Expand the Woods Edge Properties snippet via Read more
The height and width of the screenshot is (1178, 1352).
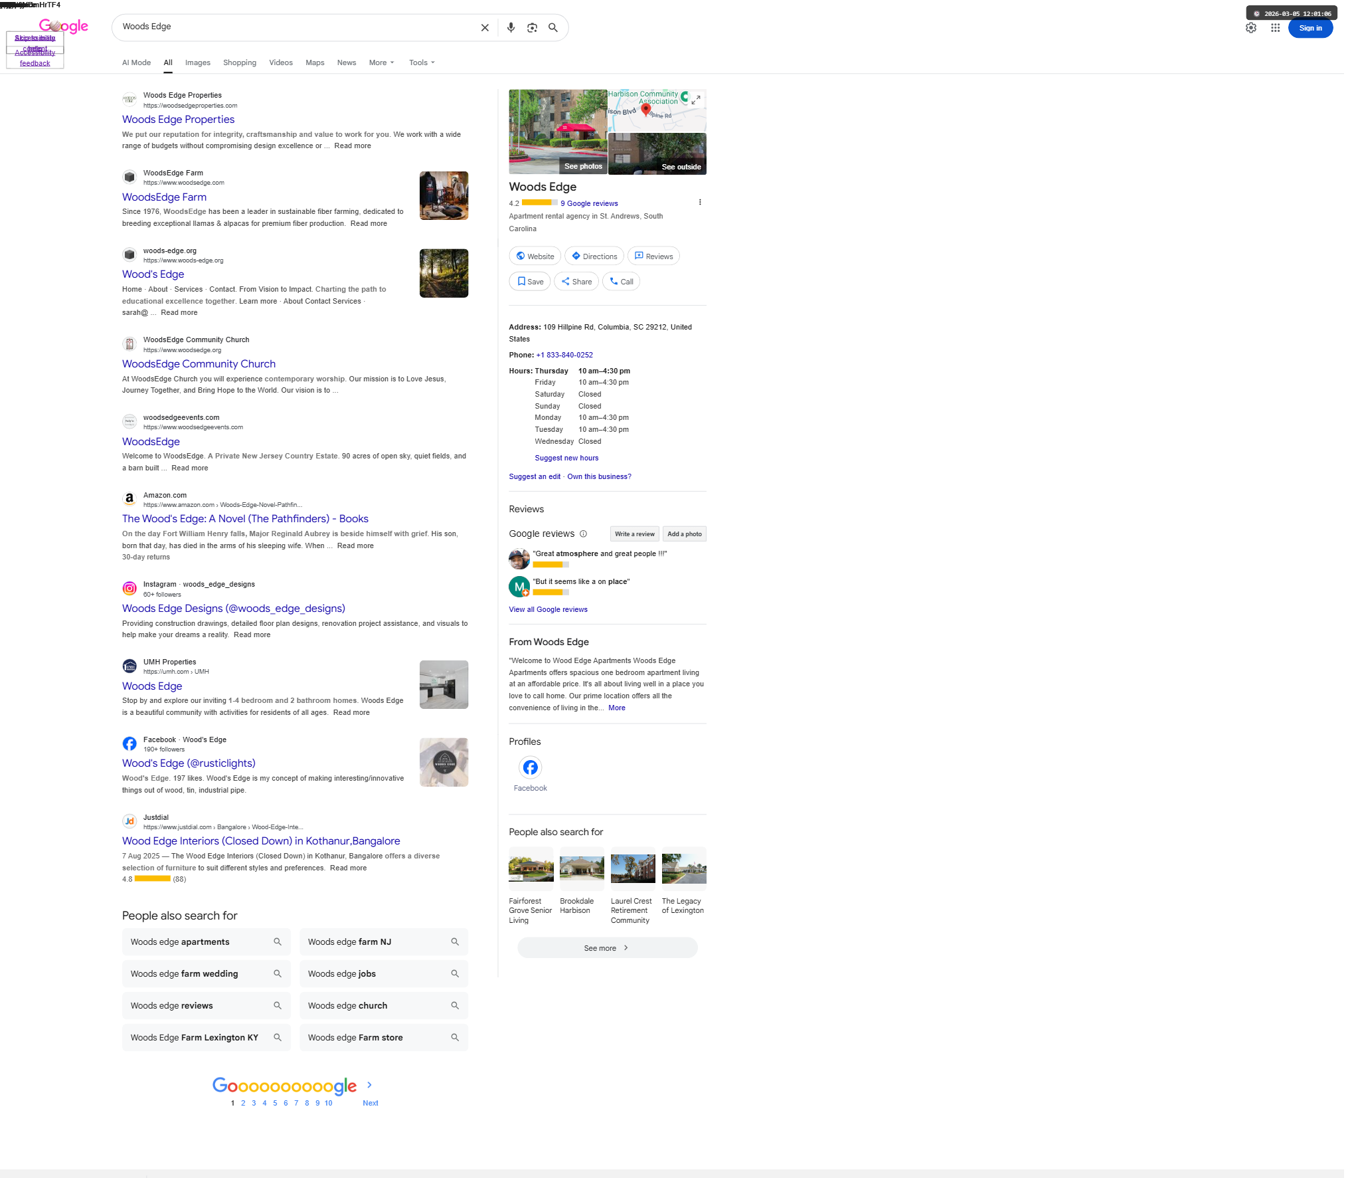[x=353, y=146]
